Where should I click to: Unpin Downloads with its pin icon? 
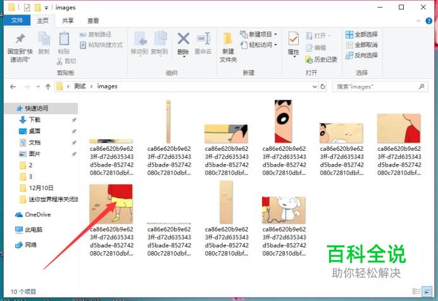click(74, 120)
